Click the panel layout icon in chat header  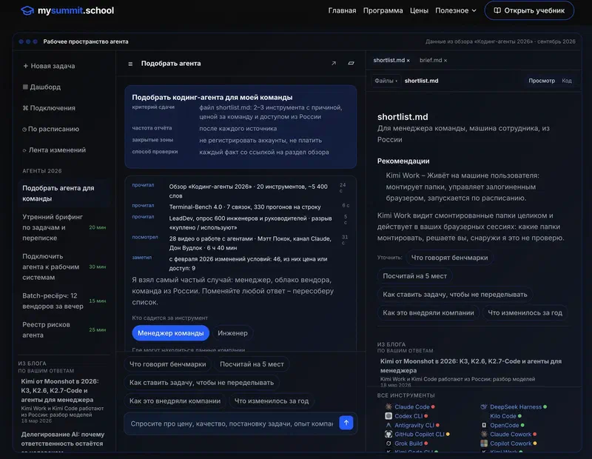point(351,63)
